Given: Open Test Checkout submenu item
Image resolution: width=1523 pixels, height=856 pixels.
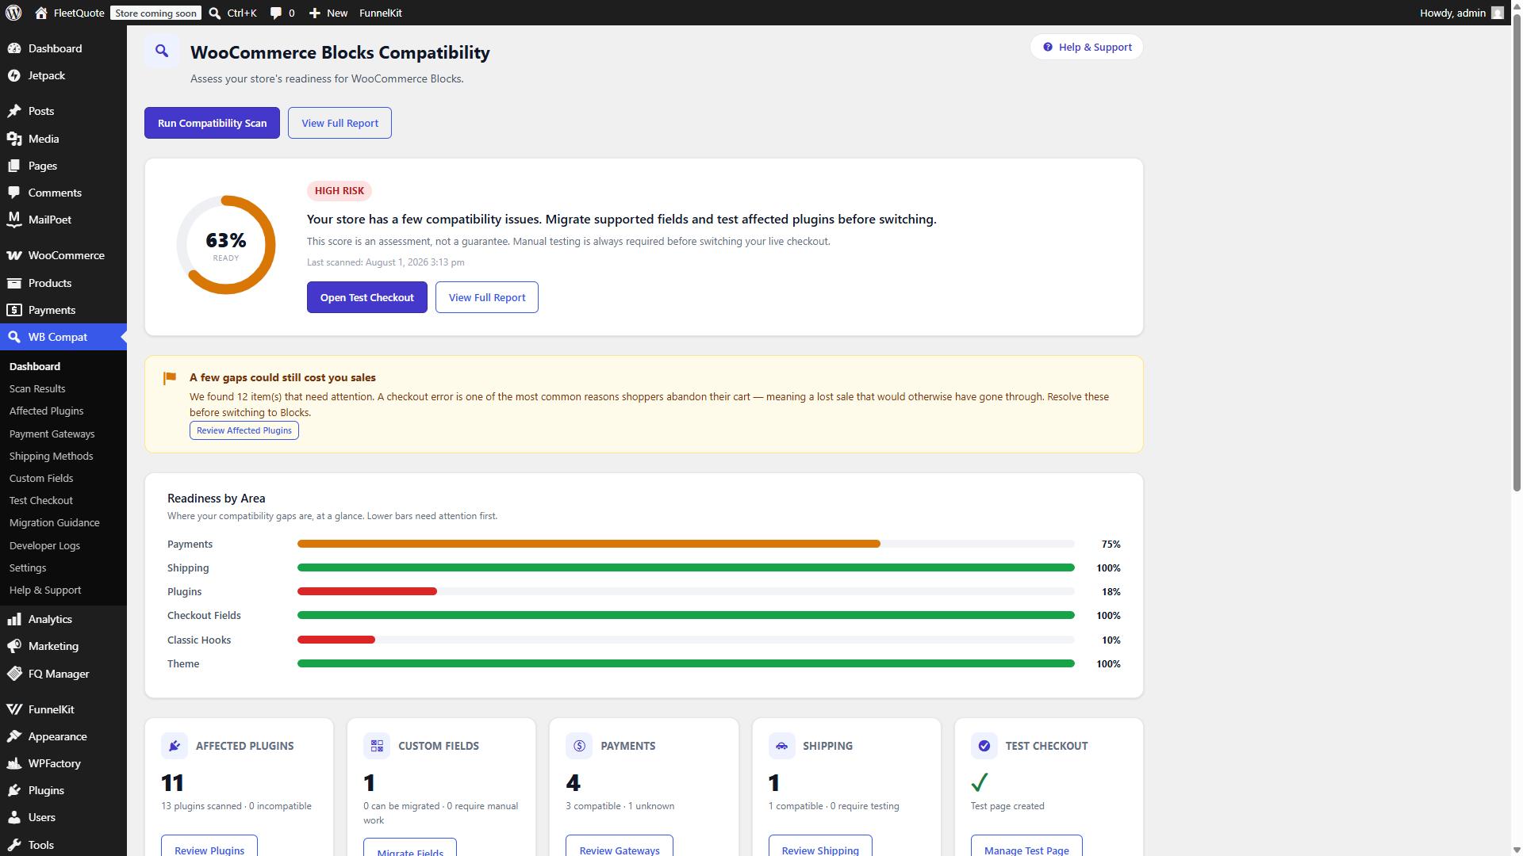Looking at the screenshot, I should (41, 500).
